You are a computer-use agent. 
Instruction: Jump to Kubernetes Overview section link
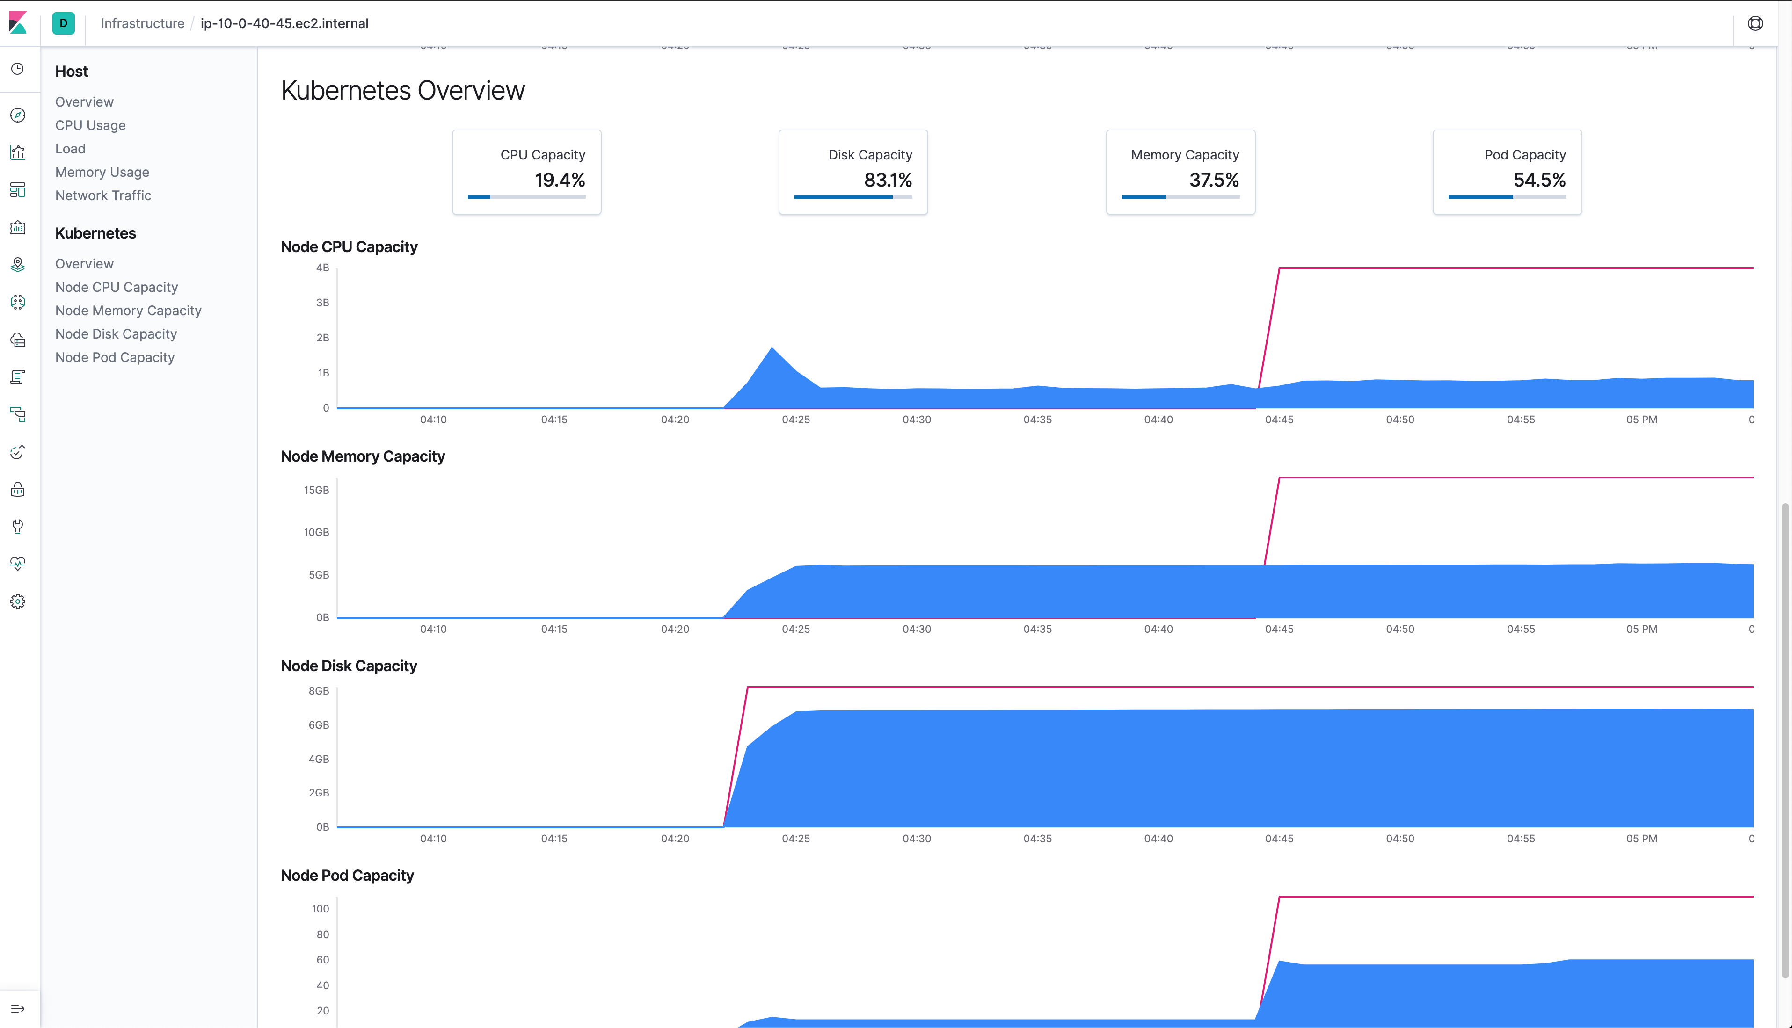84,263
